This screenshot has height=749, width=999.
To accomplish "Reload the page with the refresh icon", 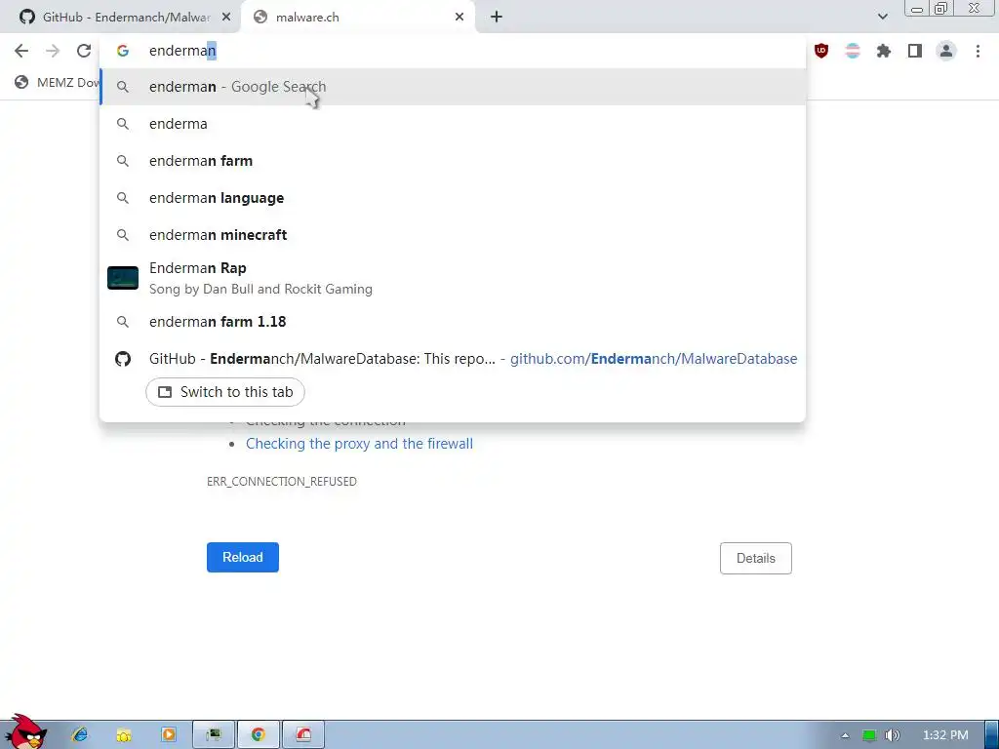I will [84, 51].
